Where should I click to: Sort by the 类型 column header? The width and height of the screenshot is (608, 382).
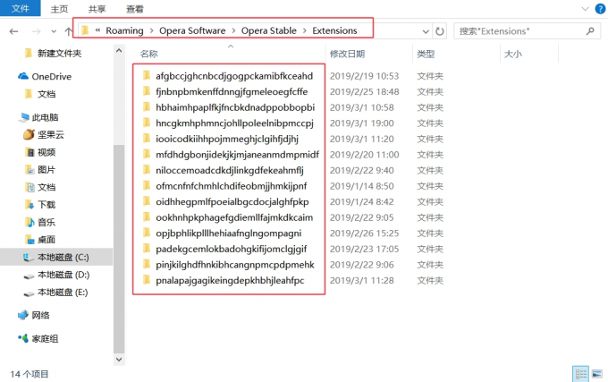(426, 54)
